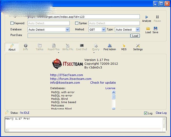Minimize the Havij window
Image resolution: width=171 pixels, height=137 pixels.
coord(156,4)
